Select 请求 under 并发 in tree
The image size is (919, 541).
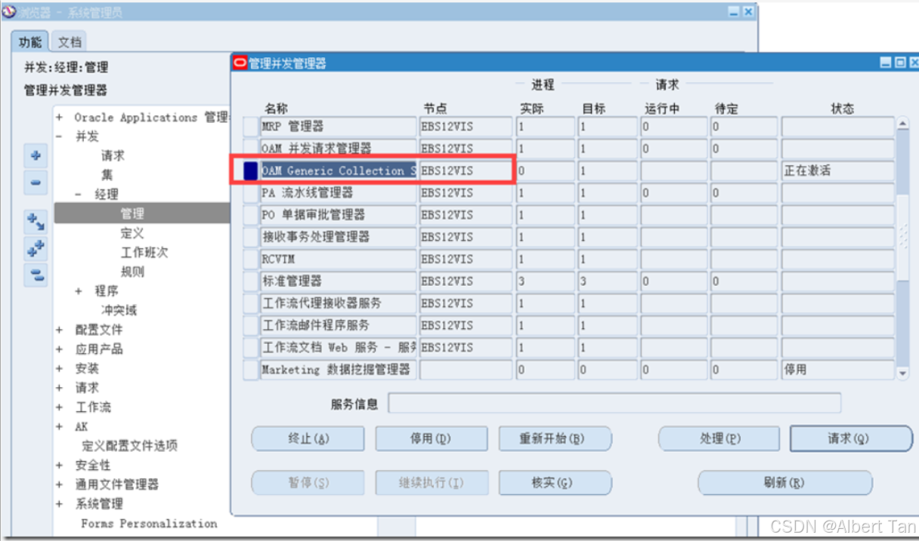113,156
